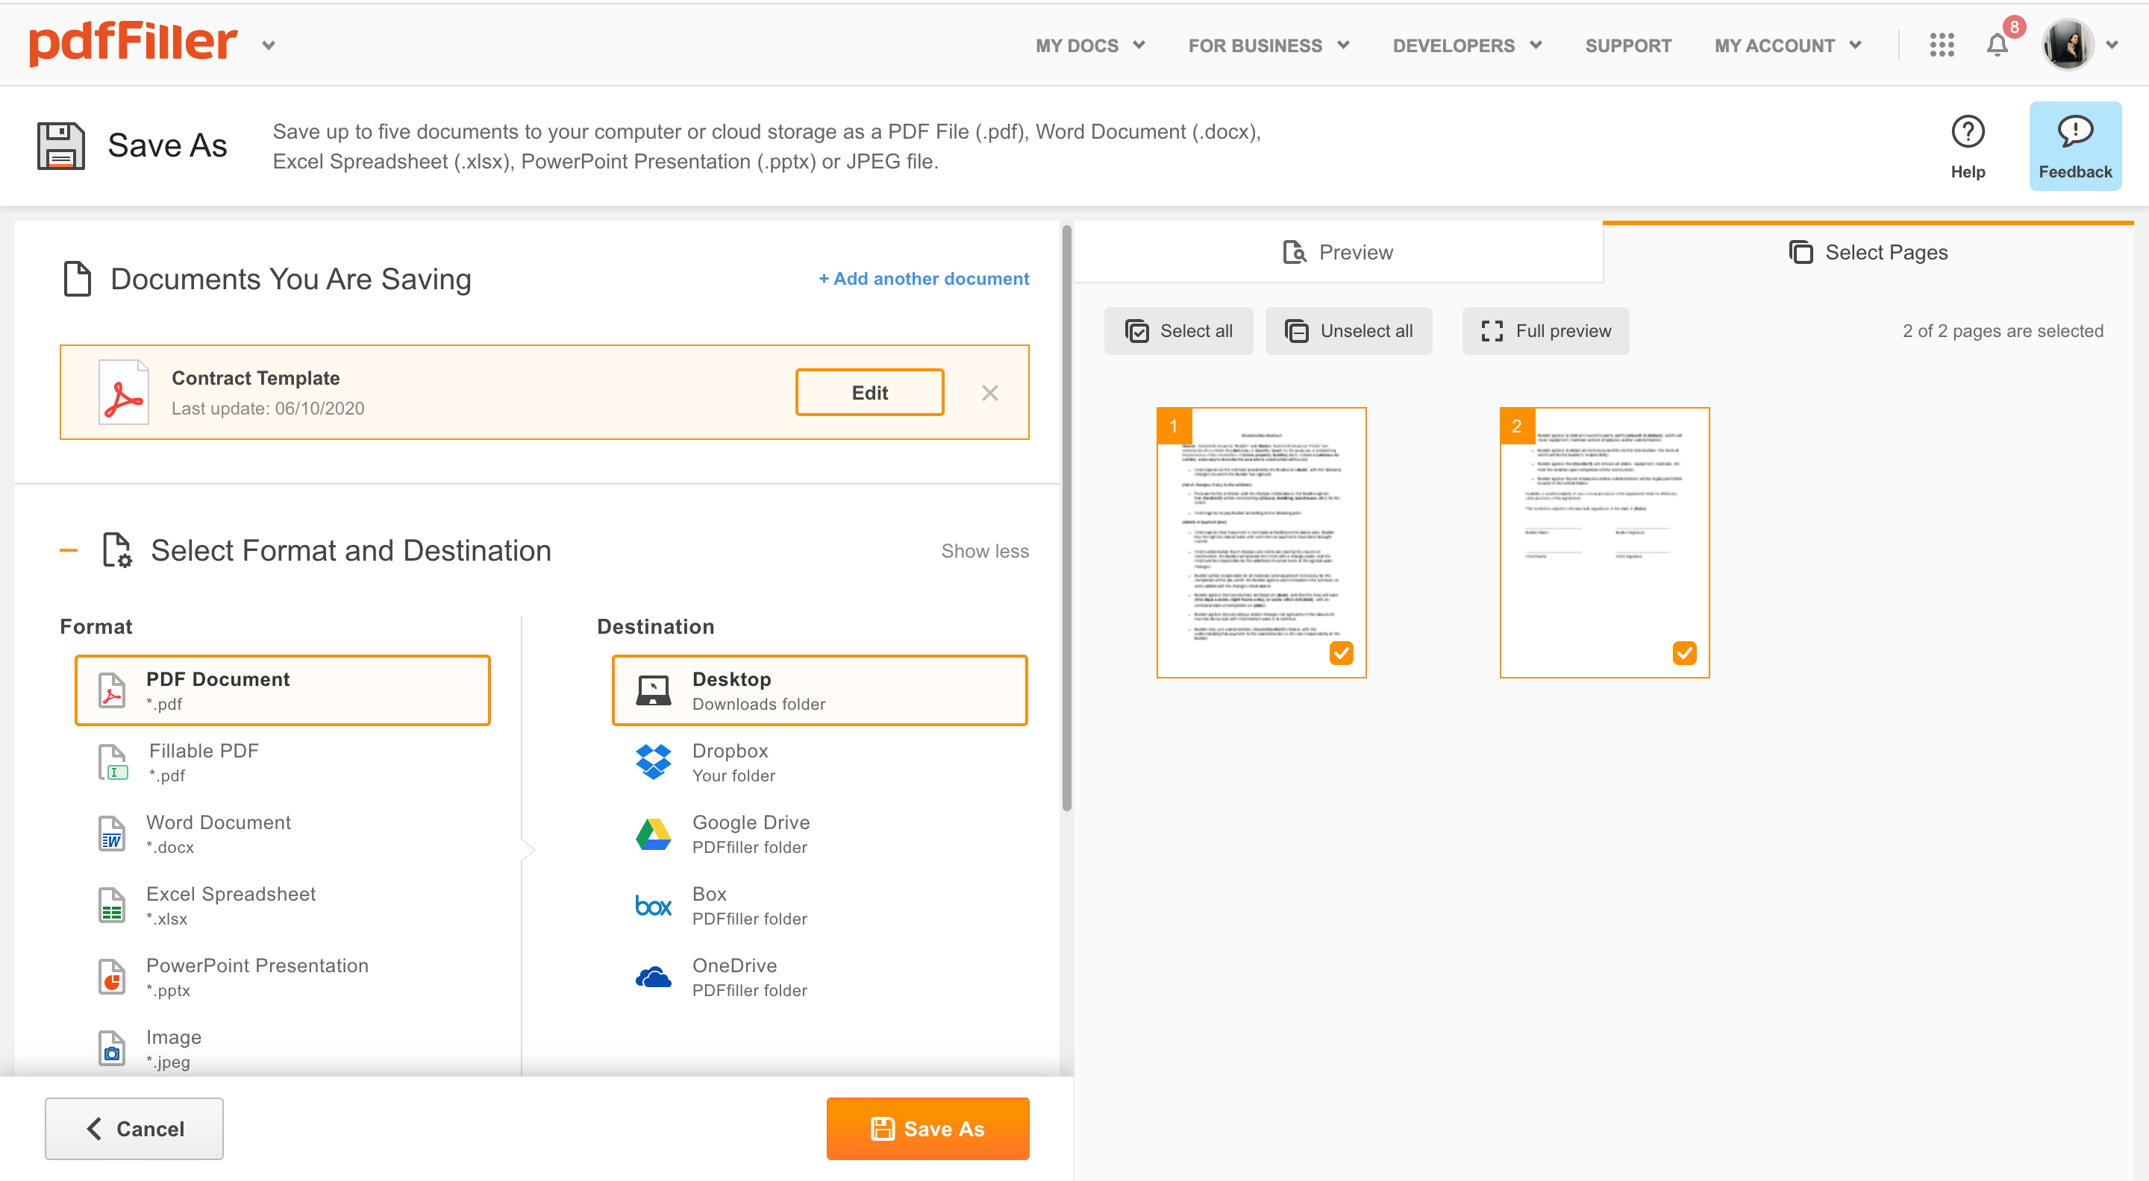
Task: Expand the pdfFiller logo dropdown arrow
Action: pyautogui.click(x=268, y=45)
